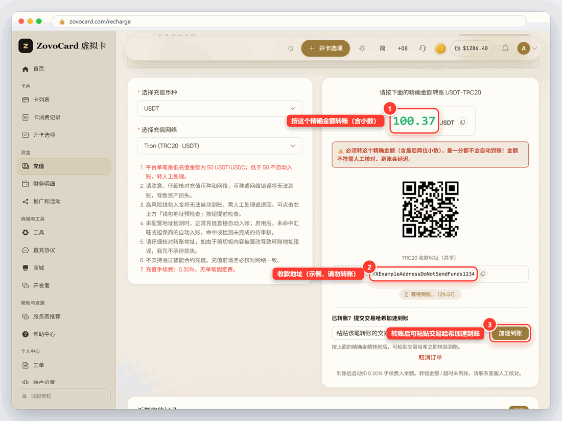
Task: Click the transaction hash input field
Action: tap(409, 333)
